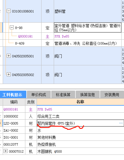Screen dimensions: 124x160
Task: Click the 编码 column header
Action: pyautogui.click(x=14, y=102)
